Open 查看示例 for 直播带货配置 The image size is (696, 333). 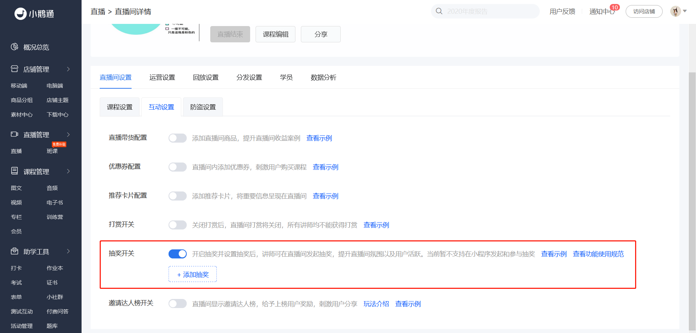point(319,138)
